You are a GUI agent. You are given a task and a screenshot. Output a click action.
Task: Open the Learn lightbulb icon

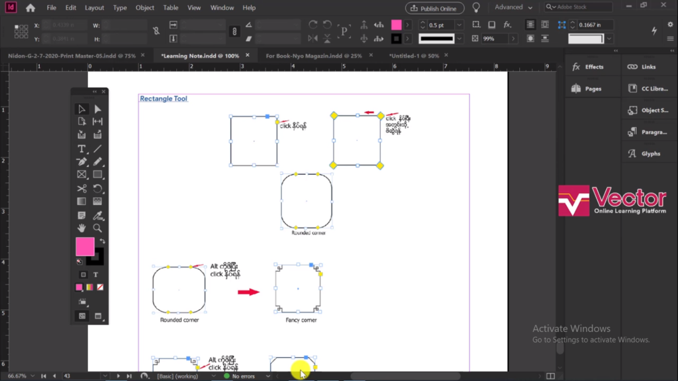(476, 8)
